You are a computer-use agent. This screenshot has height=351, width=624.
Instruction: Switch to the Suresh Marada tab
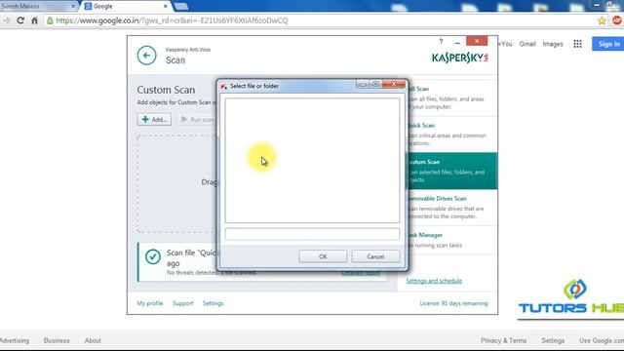click(38, 7)
